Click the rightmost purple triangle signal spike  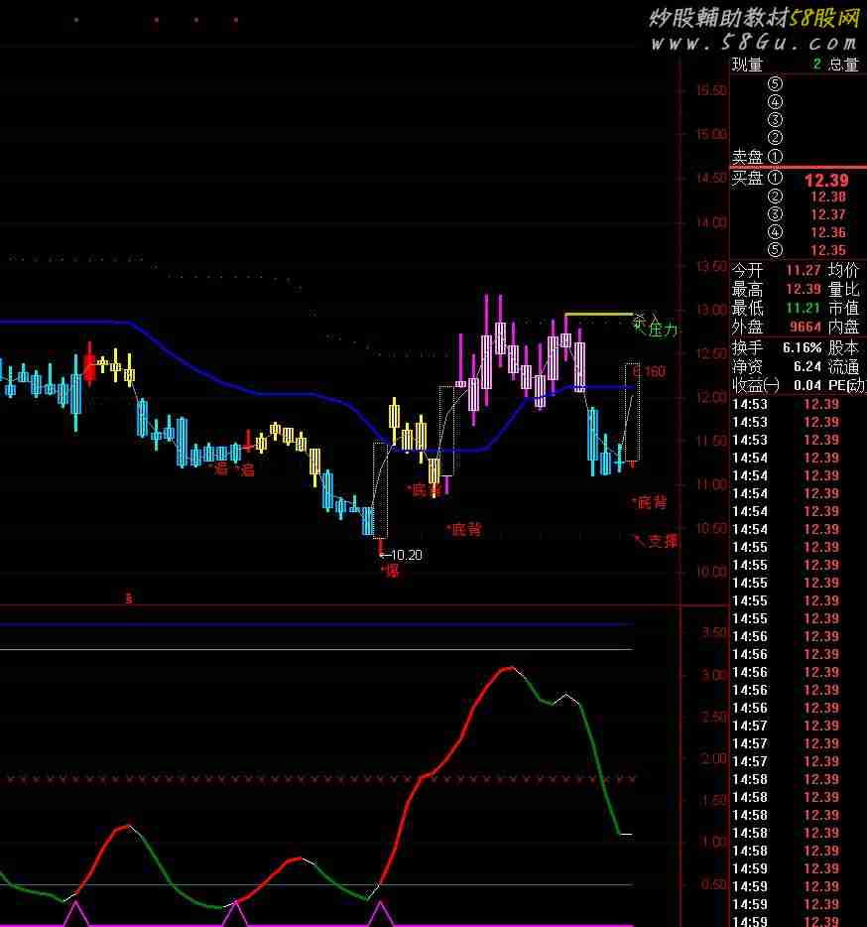[380, 914]
